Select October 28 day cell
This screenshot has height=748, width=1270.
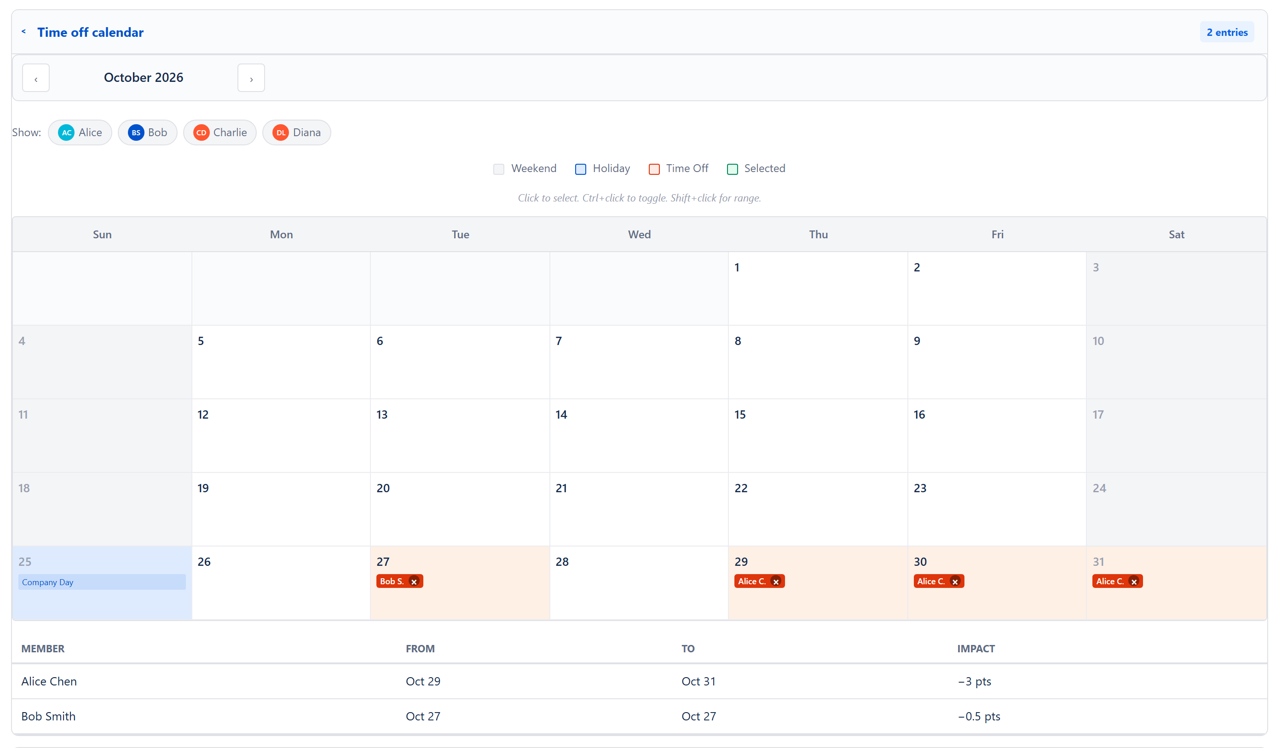pyautogui.click(x=639, y=583)
